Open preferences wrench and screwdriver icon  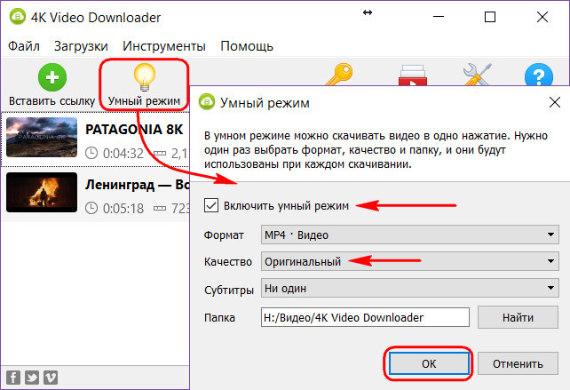point(477,75)
